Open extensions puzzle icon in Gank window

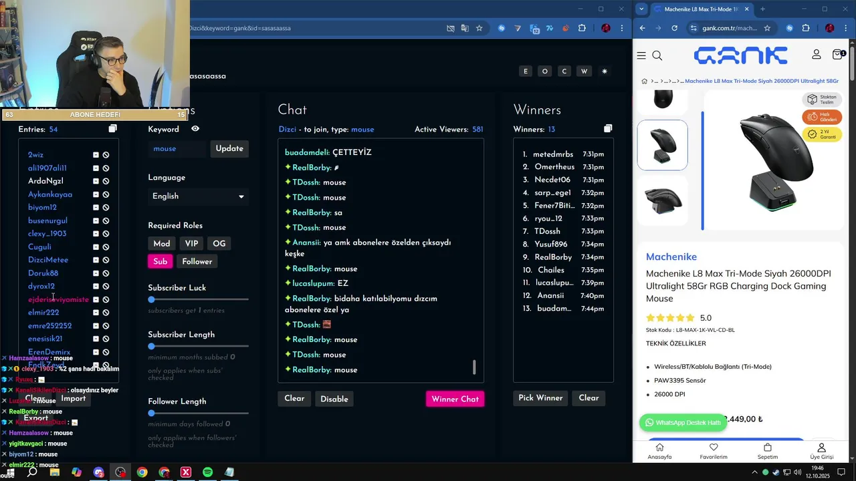coord(805,28)
